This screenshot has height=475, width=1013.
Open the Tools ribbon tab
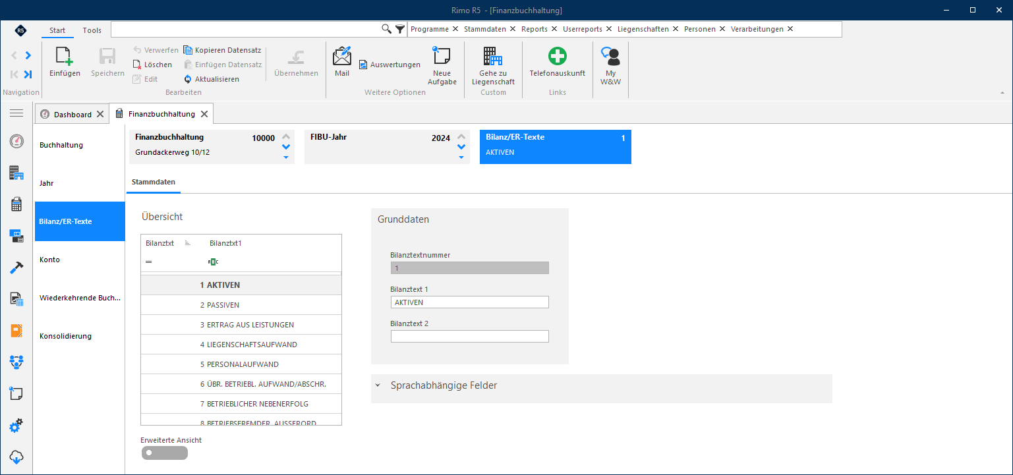click(x=92, y=30)
